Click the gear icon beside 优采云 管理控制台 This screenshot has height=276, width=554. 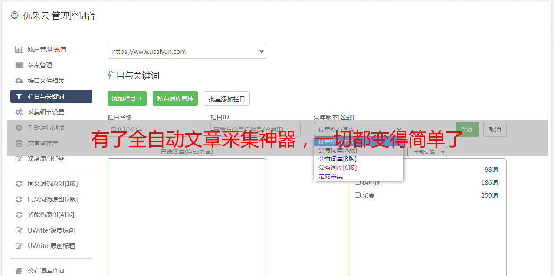(14, 15)
